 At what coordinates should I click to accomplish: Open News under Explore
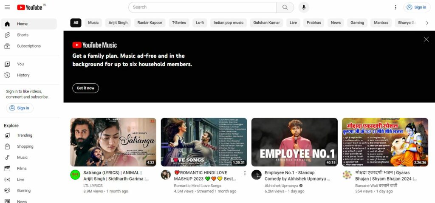click(x=28, y=201)
